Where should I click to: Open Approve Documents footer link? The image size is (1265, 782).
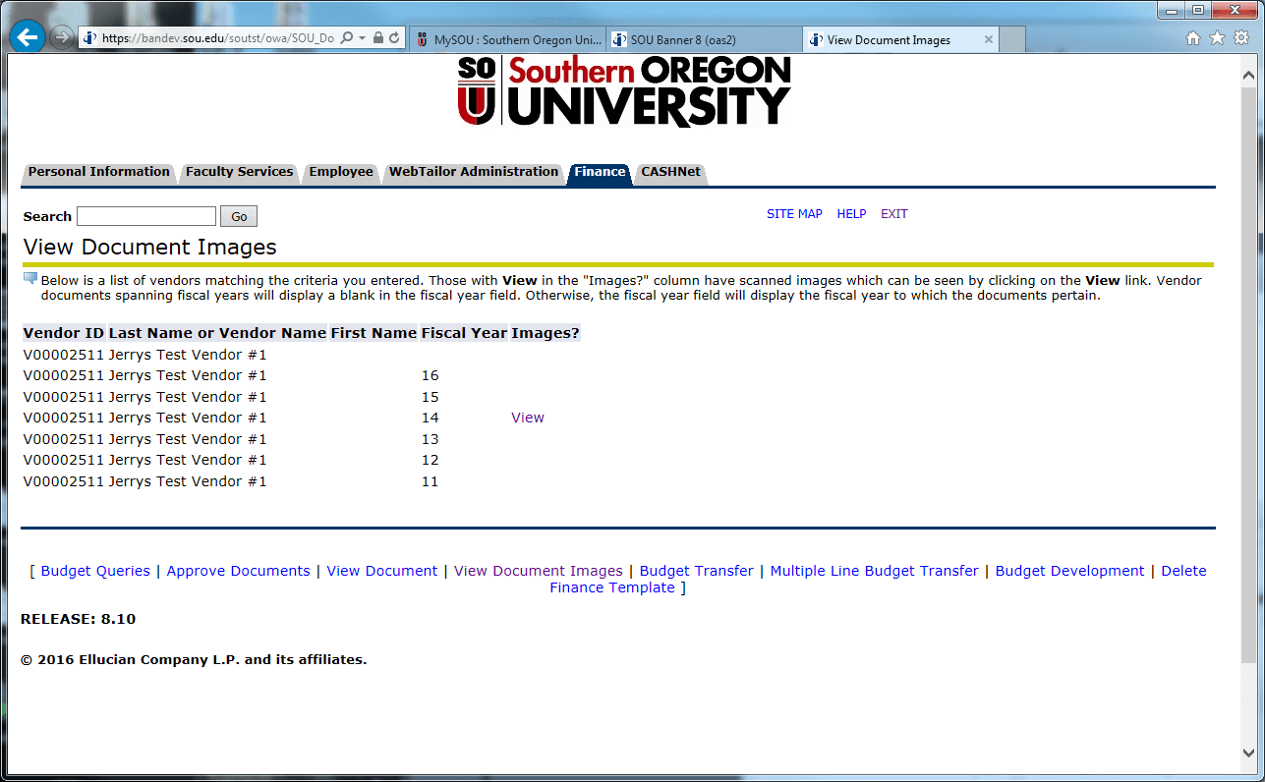(238, 571)
